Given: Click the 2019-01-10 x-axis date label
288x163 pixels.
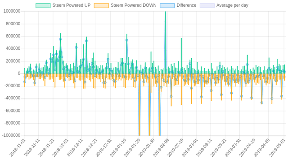Looking at the screenshot, I should click(118, 148).
